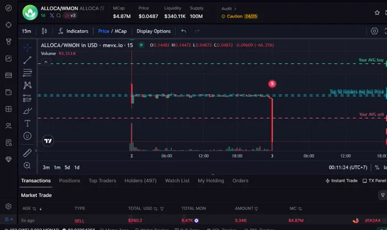Toggle the percent scale on chart

tap(377, 168)
